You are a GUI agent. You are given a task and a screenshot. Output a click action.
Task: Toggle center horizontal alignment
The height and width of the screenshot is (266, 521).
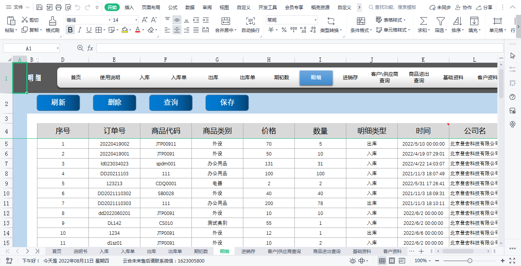pyautogui.click(x=177, y=30)
